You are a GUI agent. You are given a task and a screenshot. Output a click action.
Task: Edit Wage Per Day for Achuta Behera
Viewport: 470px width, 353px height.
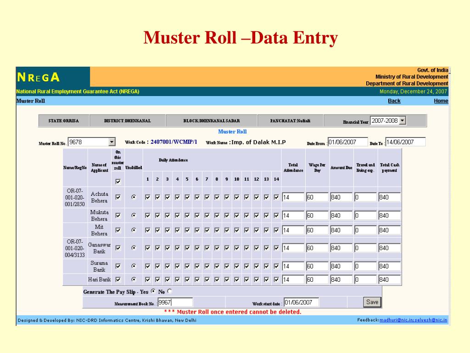(317, 197)
